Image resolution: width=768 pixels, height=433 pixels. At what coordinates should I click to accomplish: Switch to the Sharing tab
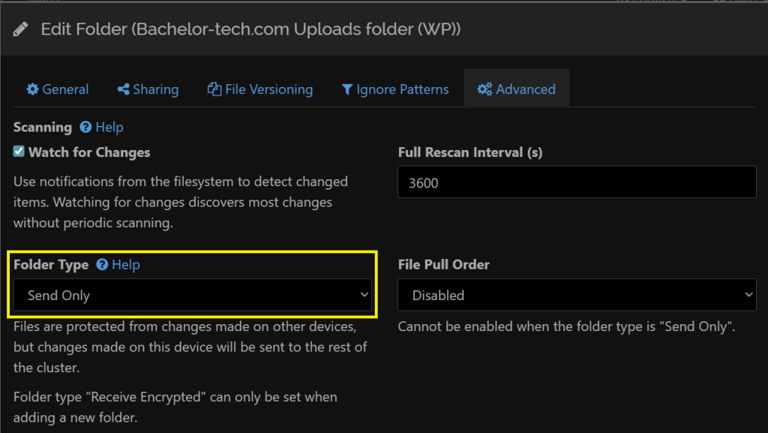pyautogui.click(x=148, y=89)
